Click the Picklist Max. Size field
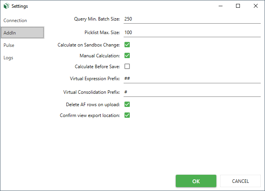Viewport: 265px width, 191px height. (192, 33)
